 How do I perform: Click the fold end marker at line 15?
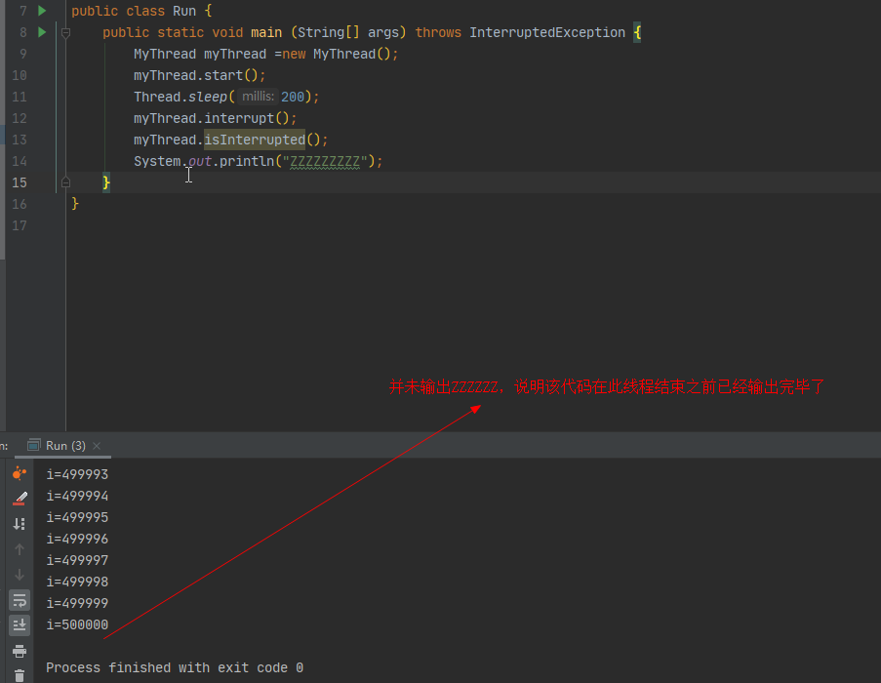tap(65, 182)
